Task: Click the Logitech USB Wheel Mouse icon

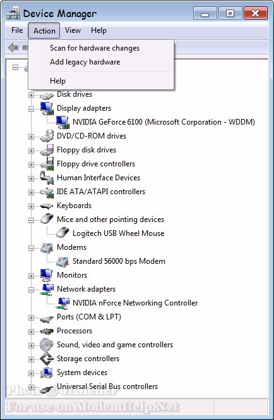Action: tap(63, 232)
